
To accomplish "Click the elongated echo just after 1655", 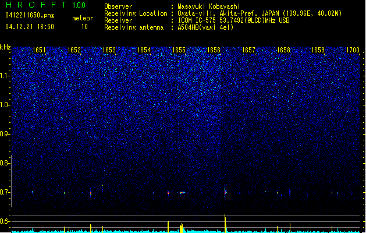I will click(182, 193).
